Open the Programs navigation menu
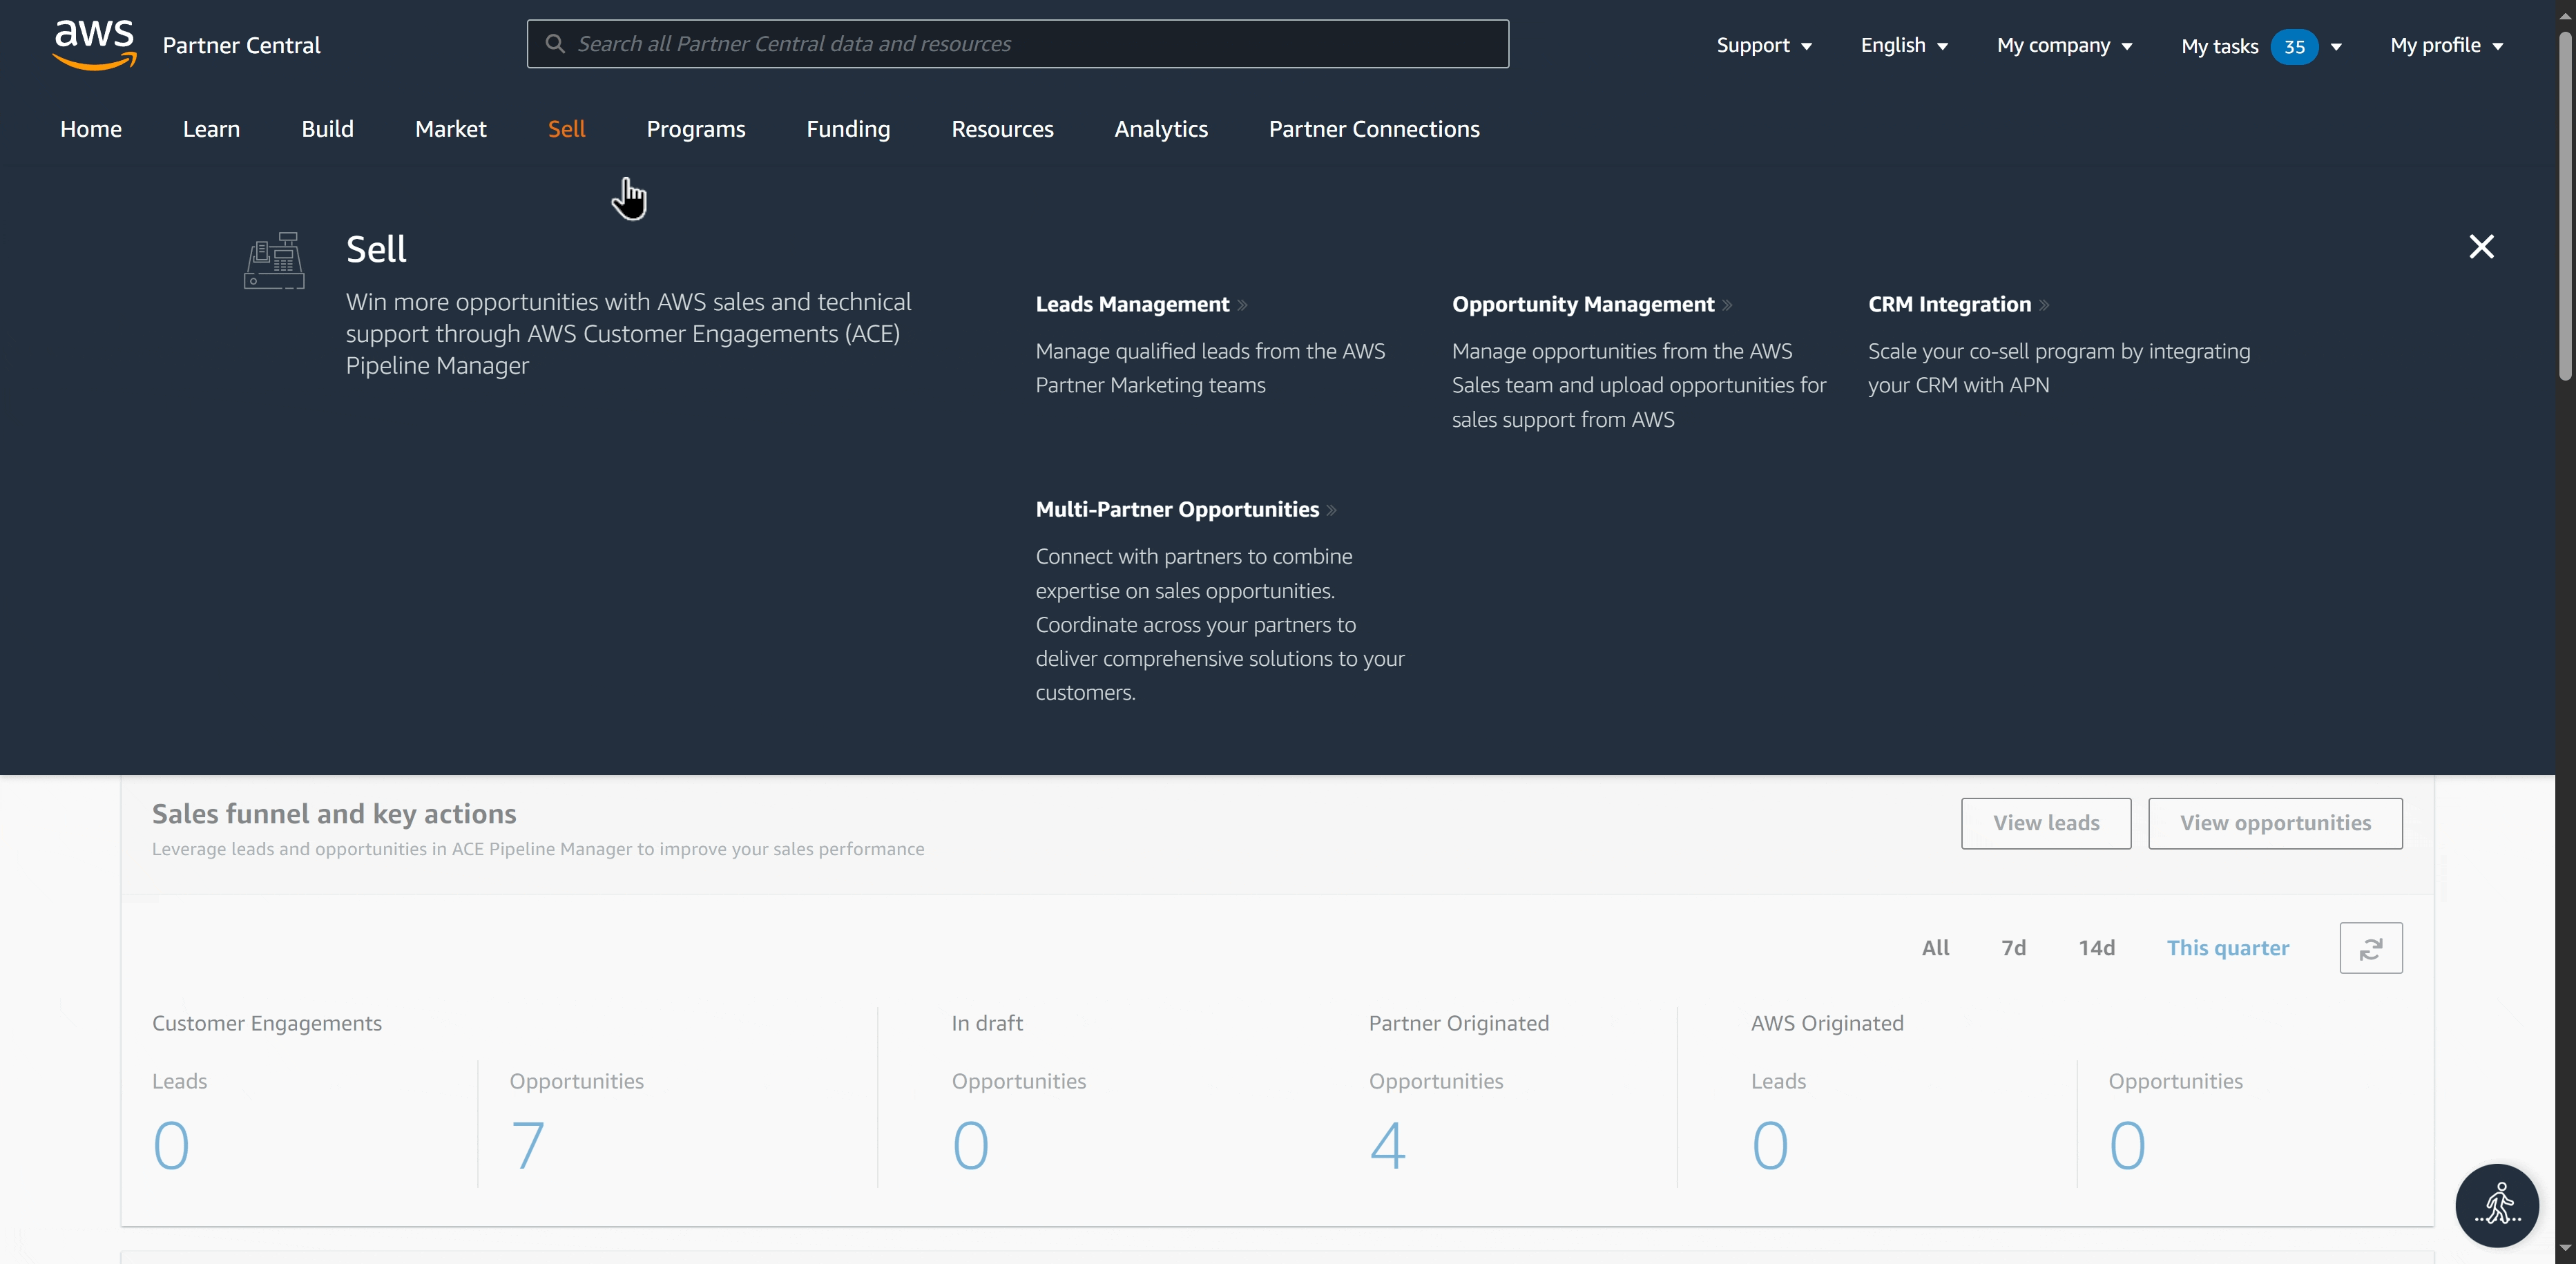The height and width of the screenshot is (1264, 2576). [x=695, y=129]
